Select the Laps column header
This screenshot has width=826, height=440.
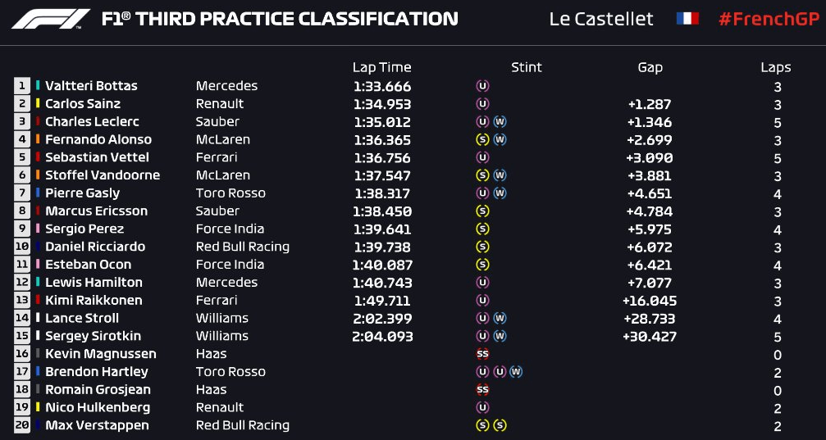775,67
